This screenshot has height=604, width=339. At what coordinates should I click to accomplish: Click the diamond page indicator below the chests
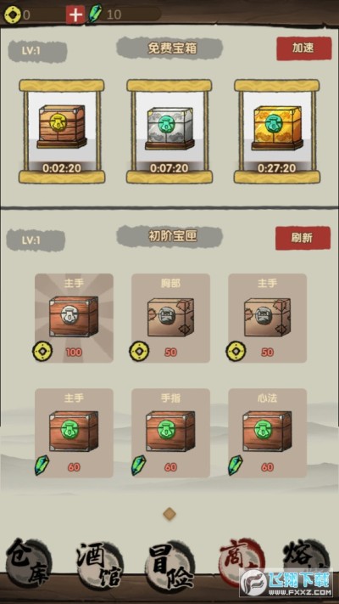coord(169,513)
